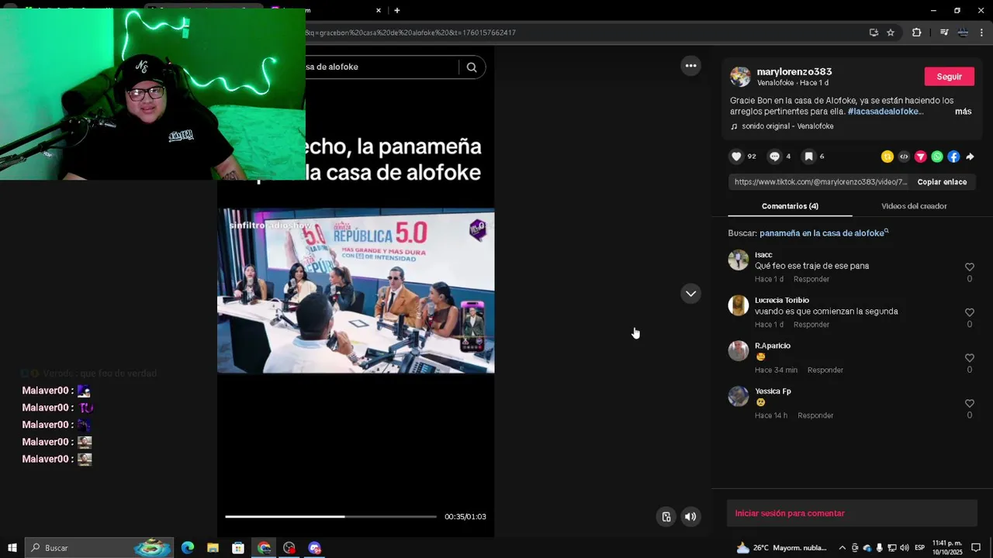Viewport: 993px width, 558px height.
Task: Click the pink send-to-friends share icon
Action: pos(921,157)
